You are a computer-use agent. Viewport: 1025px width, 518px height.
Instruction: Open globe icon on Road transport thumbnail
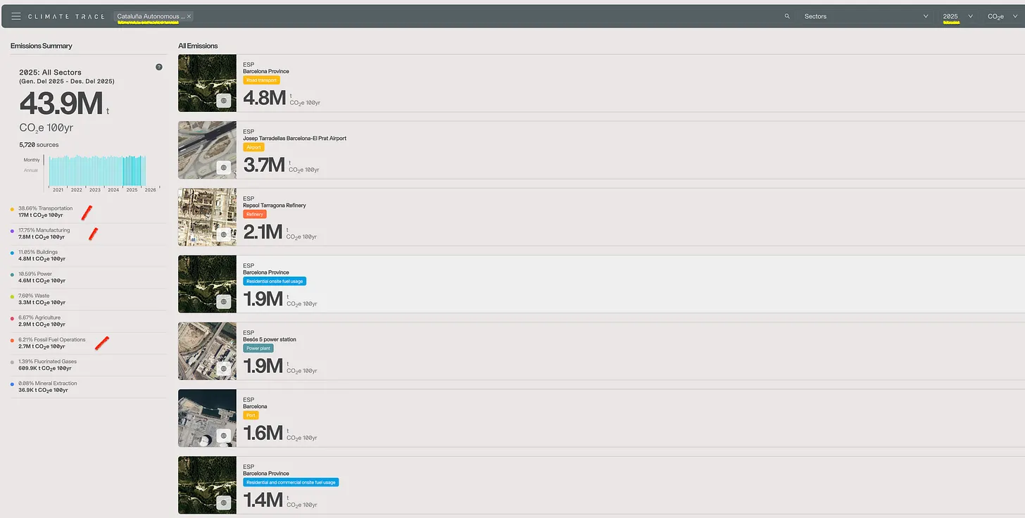pos(224,101)
